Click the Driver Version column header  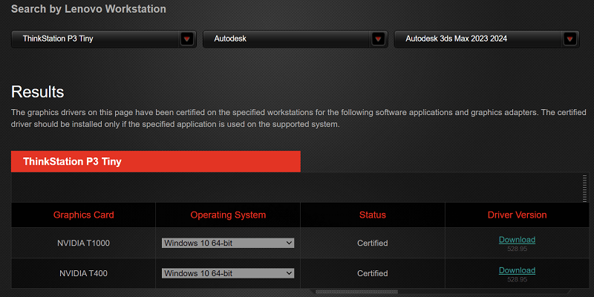pos(517,215)
